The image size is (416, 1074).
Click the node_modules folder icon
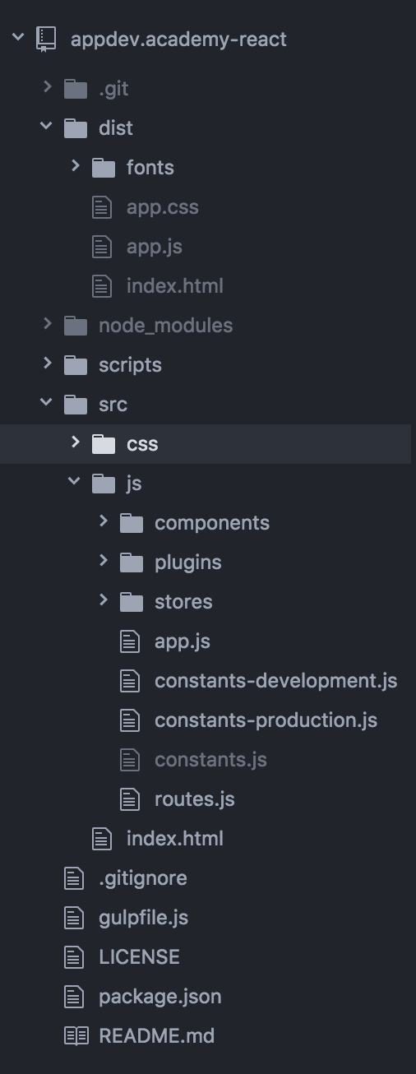coord(76,325)
